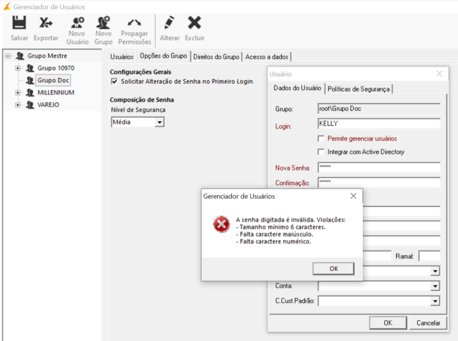Click Propagar Permissões toolbar icon
The width and height of the screenshot is (458, 341).
[134, 23]
